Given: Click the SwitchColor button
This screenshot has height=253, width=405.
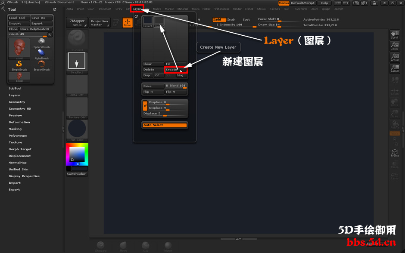Looking at the screenshot, I should click(x=77, y=174).
